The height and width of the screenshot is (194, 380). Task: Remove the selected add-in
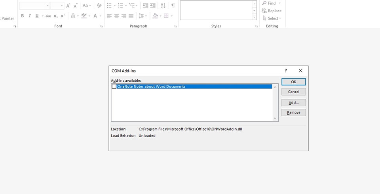pos(293,113)
